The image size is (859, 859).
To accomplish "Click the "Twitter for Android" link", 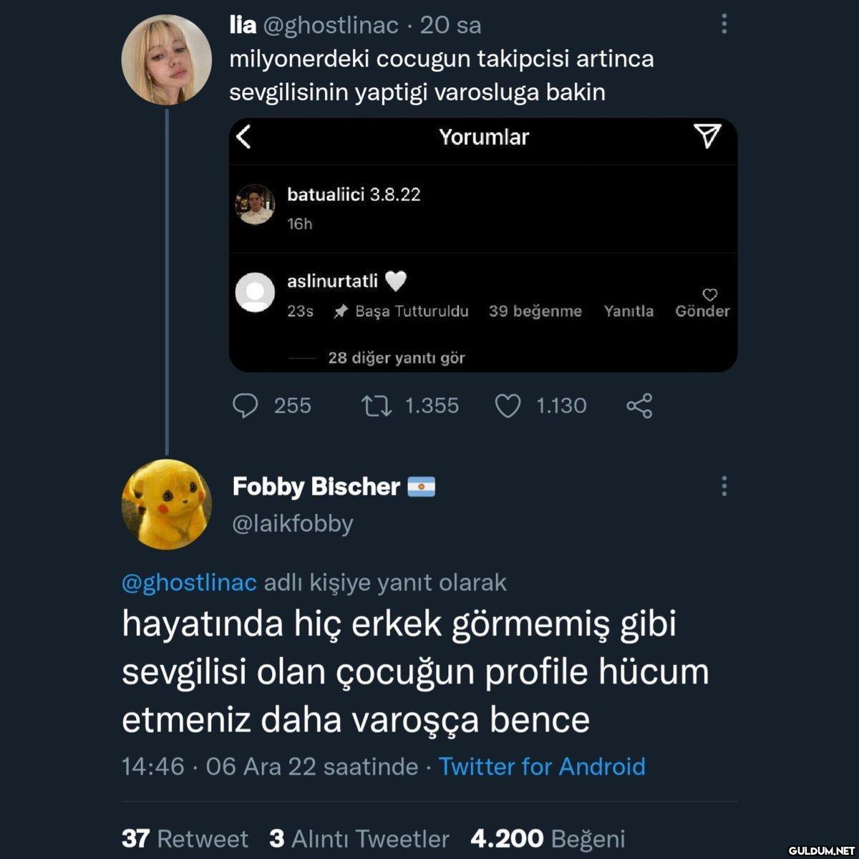I will pos(542,767).
